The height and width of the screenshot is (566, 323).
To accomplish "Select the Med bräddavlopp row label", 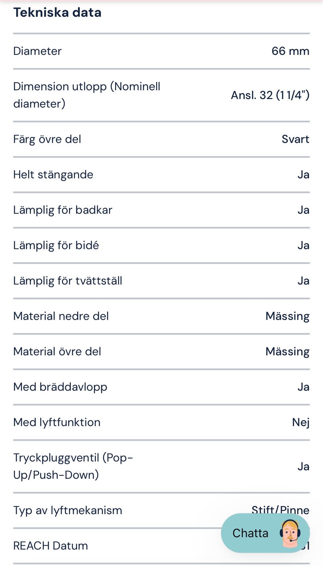I will (60, 387).
